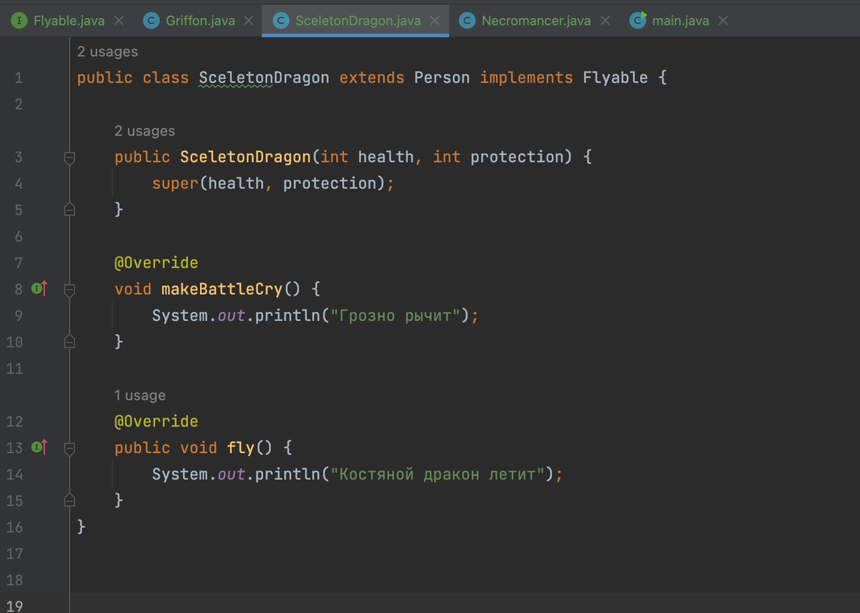Click the SceletonDragon constructor name on line 3
The width and height of the screenshot is (860, 613).
(x=245, y=157)
